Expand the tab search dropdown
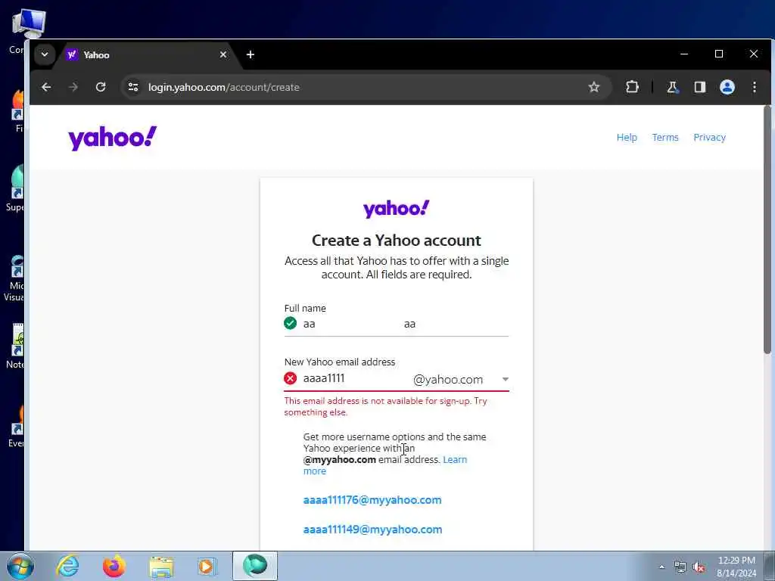This screenshot has height=581, width=775. pyautogui.click(x=45, y=54)
